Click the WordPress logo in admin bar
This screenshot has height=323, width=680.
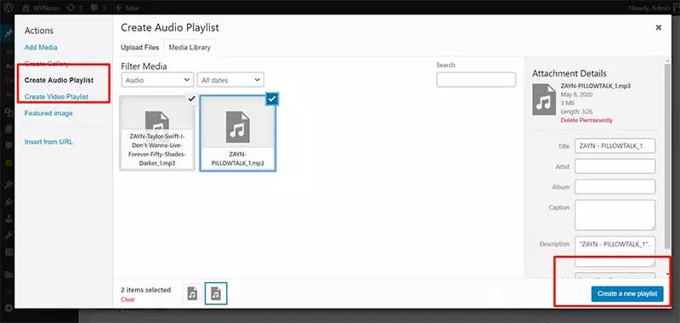click(9, 8)
